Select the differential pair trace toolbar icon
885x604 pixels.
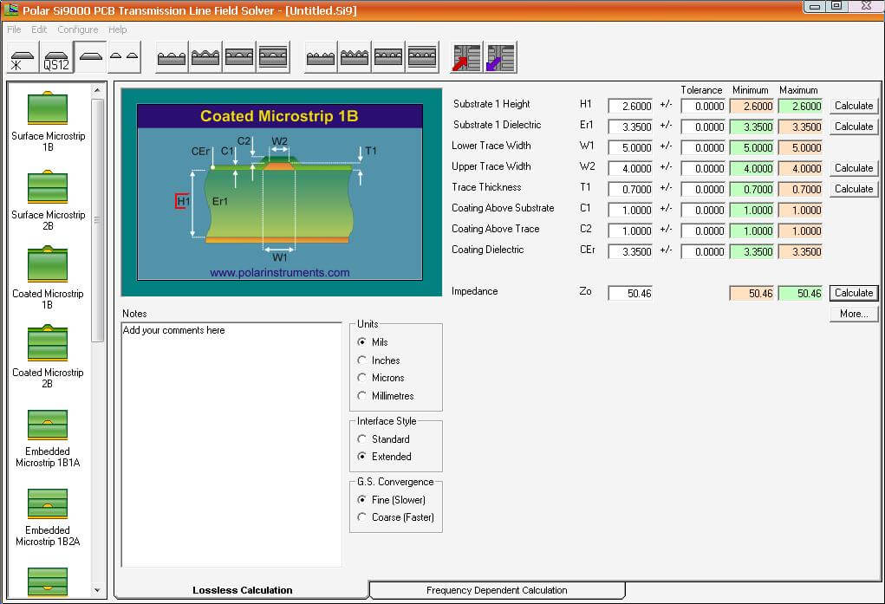124,56
